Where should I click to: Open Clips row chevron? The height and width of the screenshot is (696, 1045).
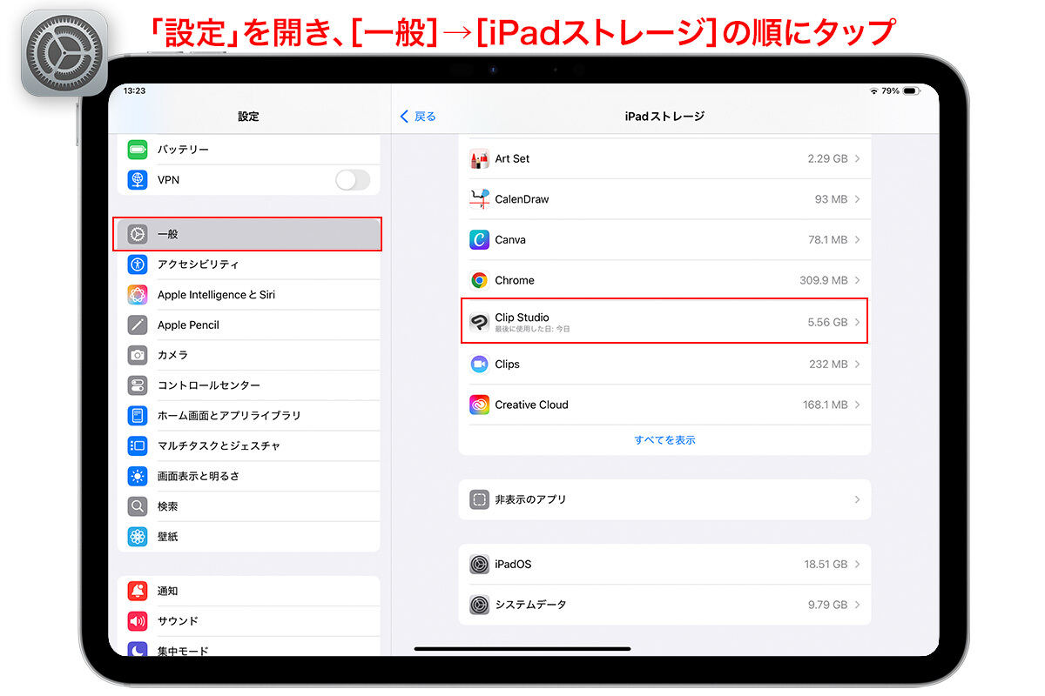[858, 365]
